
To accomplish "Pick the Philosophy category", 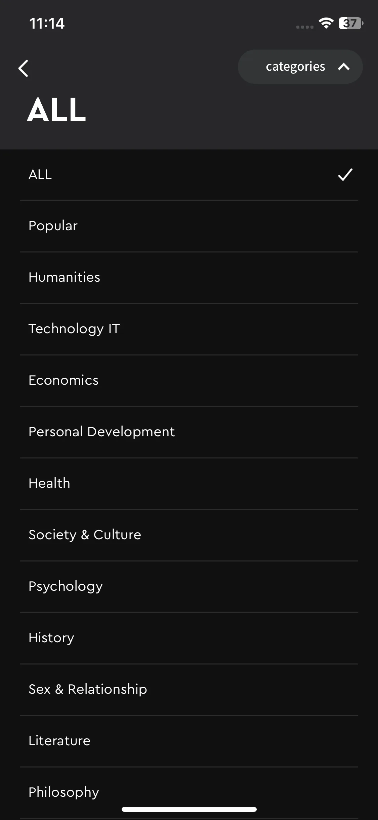I will pos(189,792).
